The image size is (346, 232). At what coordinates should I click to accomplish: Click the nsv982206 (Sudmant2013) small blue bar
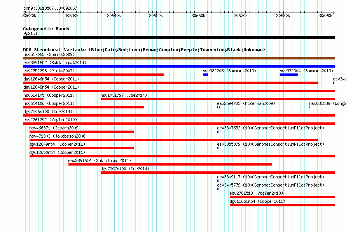(x=205, y=75)
